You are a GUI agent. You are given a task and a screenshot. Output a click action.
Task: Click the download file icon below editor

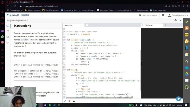[74, 101]
